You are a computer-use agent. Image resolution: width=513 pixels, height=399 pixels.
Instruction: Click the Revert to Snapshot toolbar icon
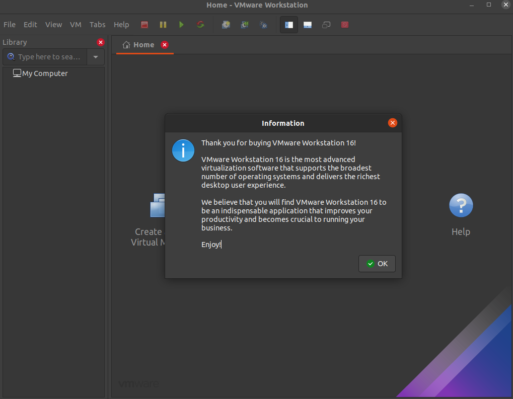pyautogui.click(x=245, y=25)
